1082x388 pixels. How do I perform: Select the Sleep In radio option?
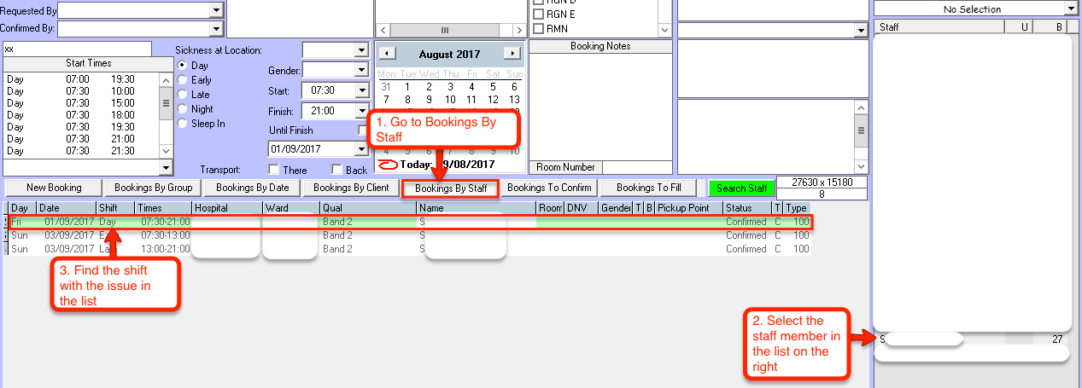182,124
